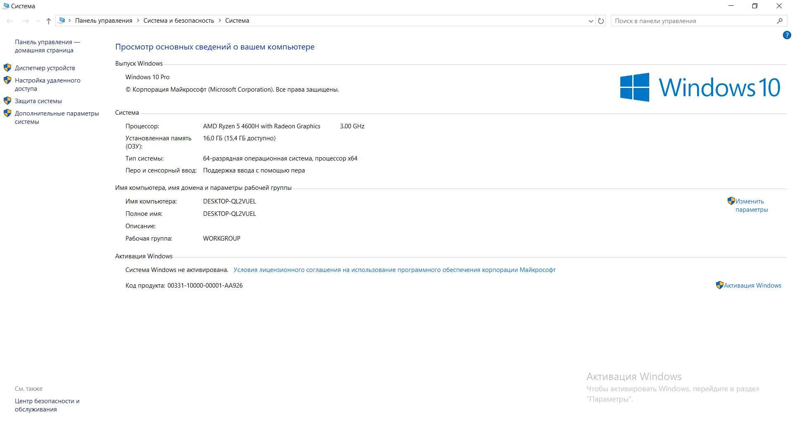Close the Система window
792x423 pixels.
click(779, 6)
